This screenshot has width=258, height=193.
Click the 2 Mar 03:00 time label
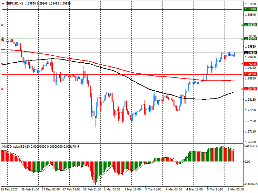tap(112, 189)
